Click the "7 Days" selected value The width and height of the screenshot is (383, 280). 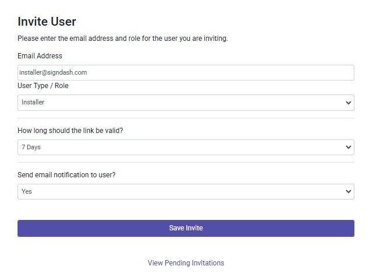(31, 147)
